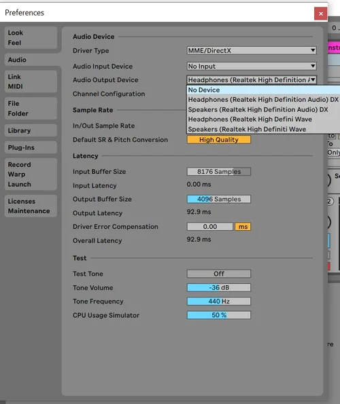Select Speakers Realtek High Definition Audio DX

263,109
